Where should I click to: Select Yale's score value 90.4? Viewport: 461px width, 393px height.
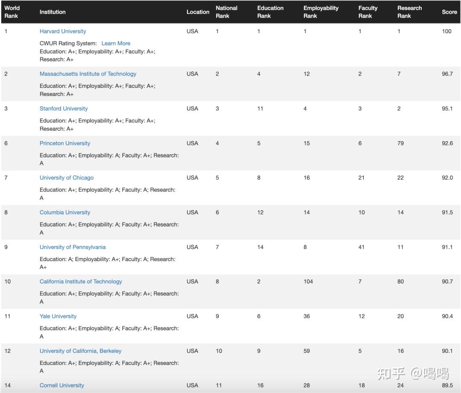click(447, 316)
